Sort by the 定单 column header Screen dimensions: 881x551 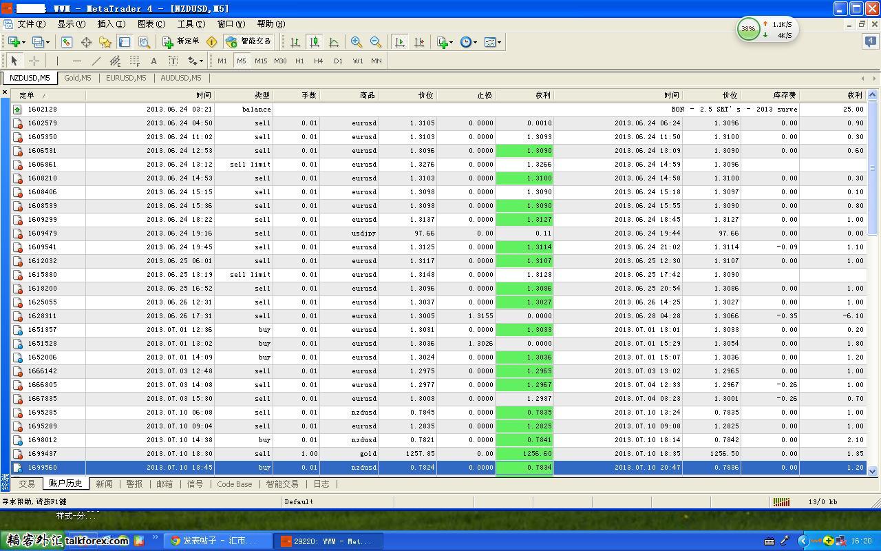click(x=48, y=95)
